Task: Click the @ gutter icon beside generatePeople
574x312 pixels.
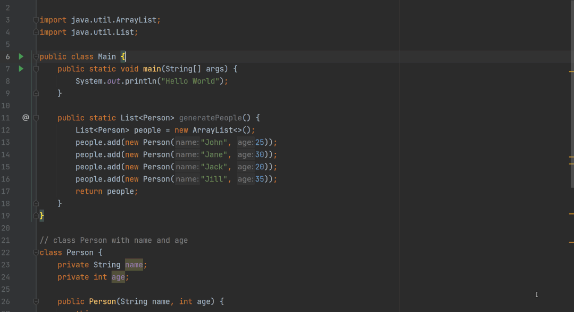Action: point(25,118)
